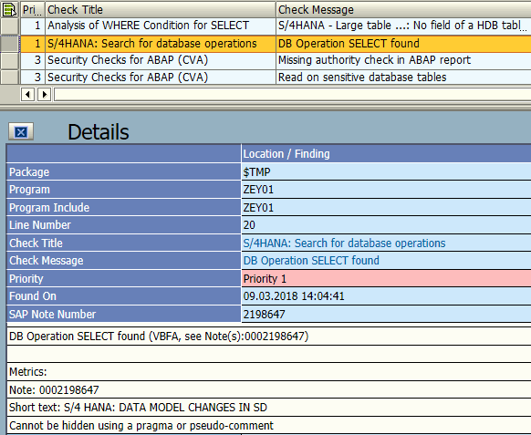Click 'Cannot be hidden using a pragma' line
The height and width of the screenshot is (435, 531).
click(269, 426)
